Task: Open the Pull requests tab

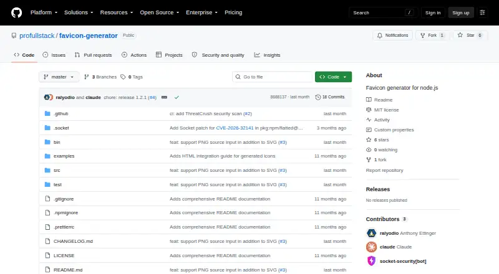Action: pyautogui.click(x=93, y=55)
